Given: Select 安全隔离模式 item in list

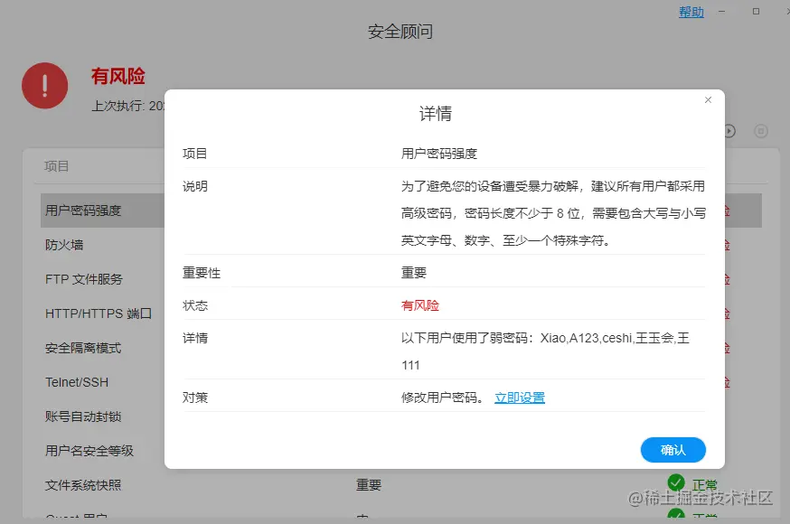Looking at the screenshot, I should pyautogui.click(x=83, y=348).
